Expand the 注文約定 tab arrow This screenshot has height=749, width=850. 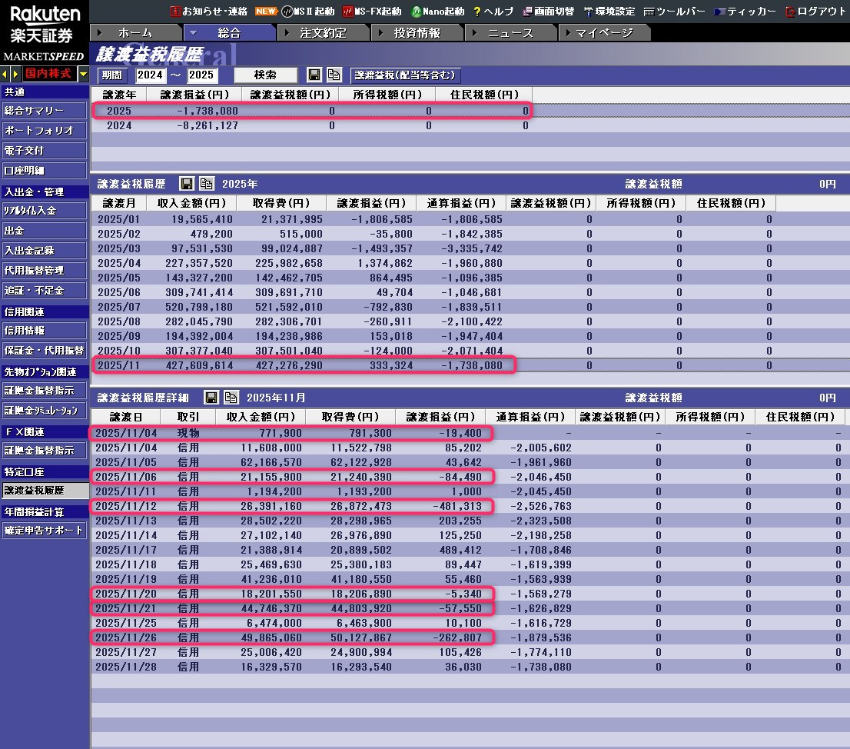click(286, 32)
